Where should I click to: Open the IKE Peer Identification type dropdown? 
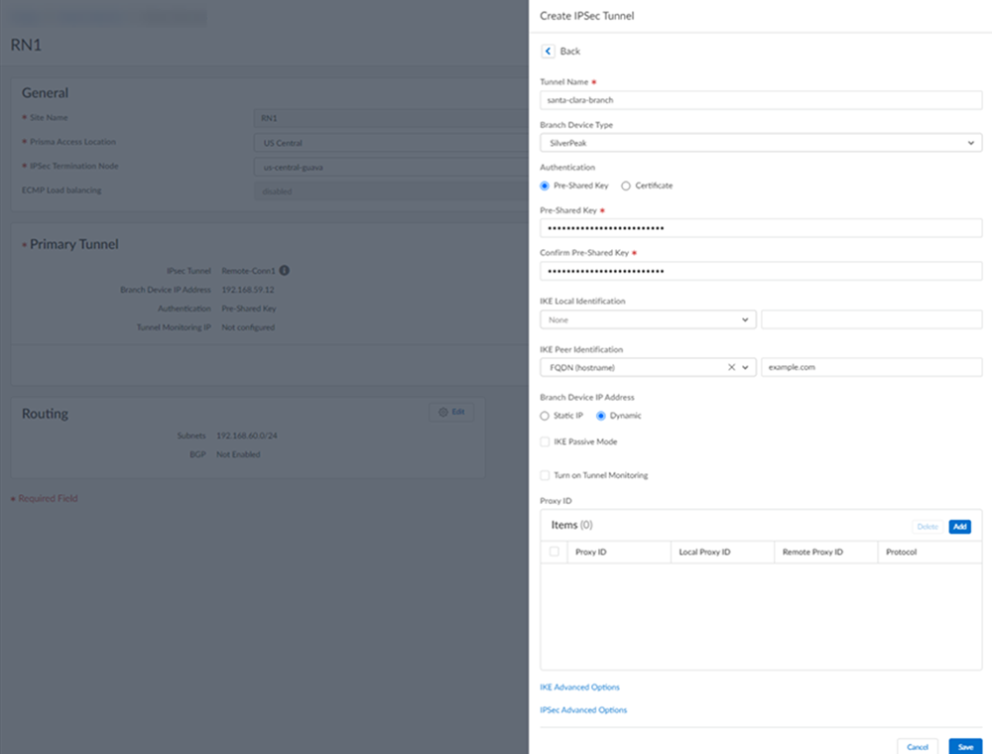pos(745,367)
